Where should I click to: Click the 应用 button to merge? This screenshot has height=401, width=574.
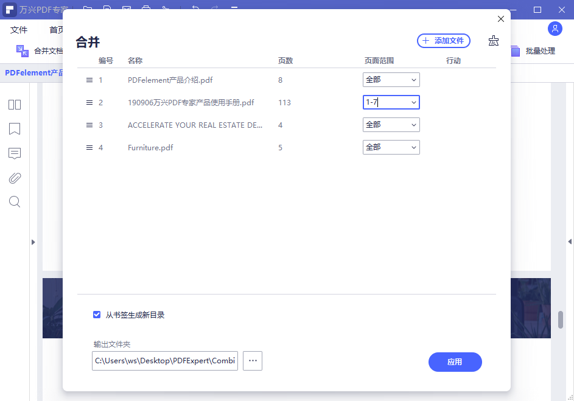[455, 362]
